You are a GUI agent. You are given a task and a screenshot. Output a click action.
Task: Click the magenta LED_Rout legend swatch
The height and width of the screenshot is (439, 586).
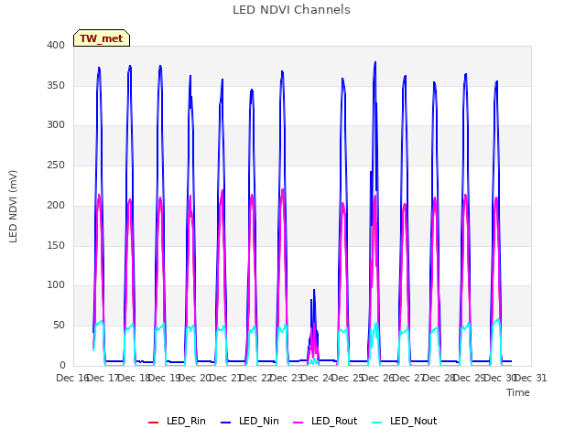(x=298, y=422)
